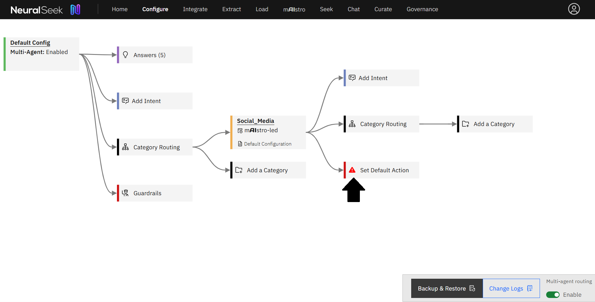Click the intent icon on top-right Add Intent
This screenshot has width=595, height=302.
[352, 78]
